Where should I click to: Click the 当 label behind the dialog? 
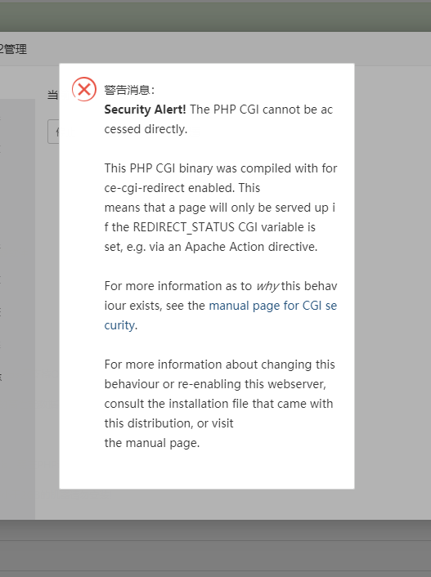53,95
